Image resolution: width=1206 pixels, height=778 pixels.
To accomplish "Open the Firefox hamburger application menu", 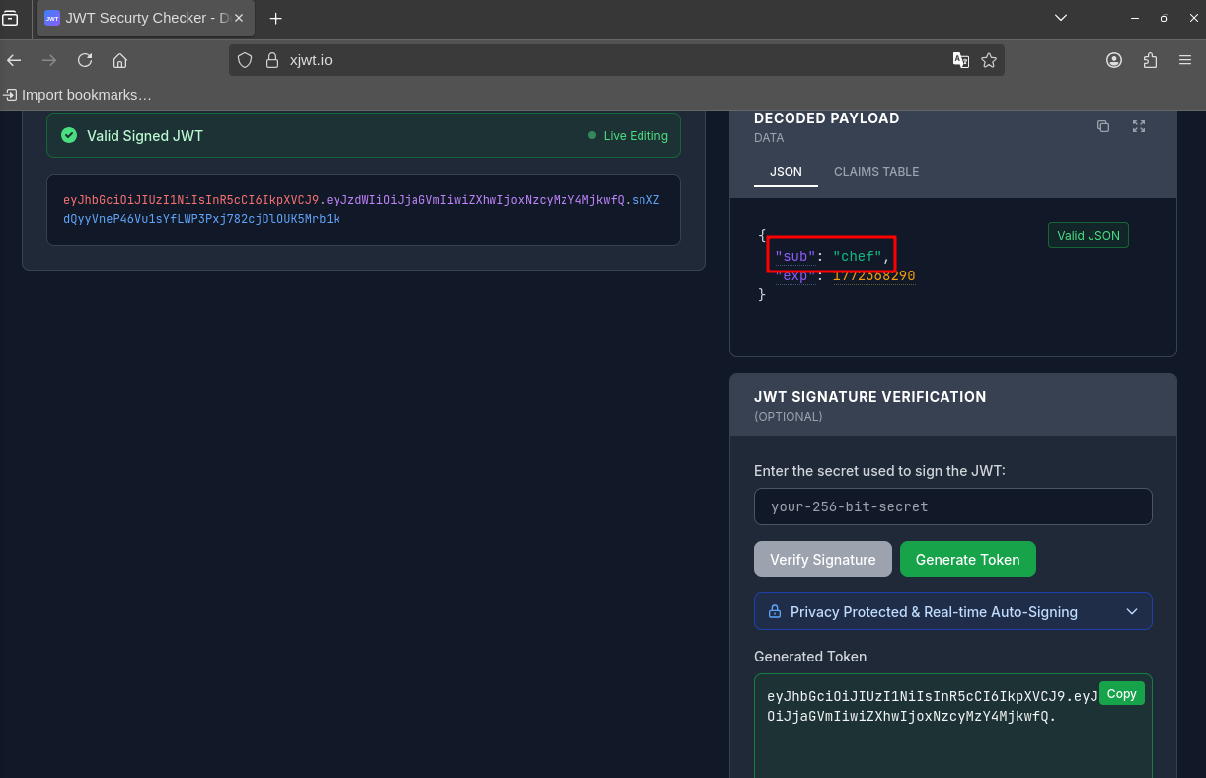I will 1185,60.
